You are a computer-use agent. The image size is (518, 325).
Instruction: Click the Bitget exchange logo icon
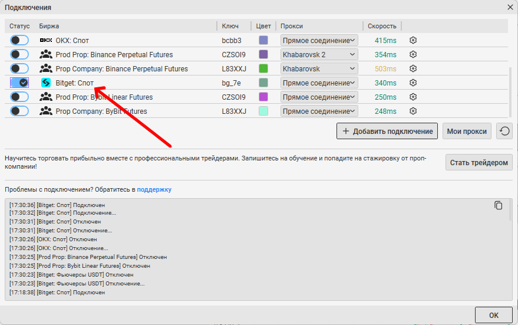[46, 83]
